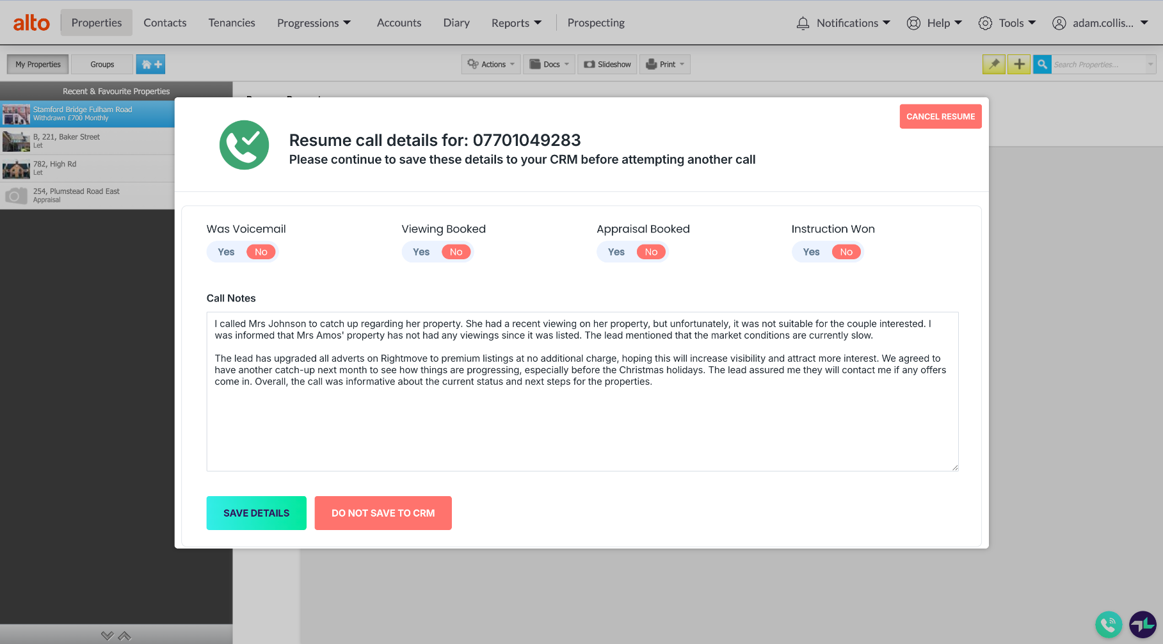
Task: Click the Cancel Resume button
Action: point(941,117)
